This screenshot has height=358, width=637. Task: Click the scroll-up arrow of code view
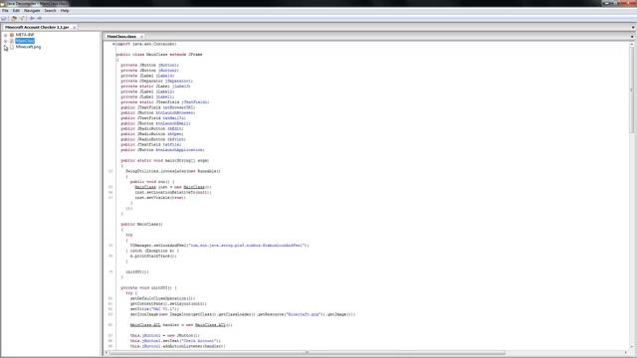tap(631, 44)
